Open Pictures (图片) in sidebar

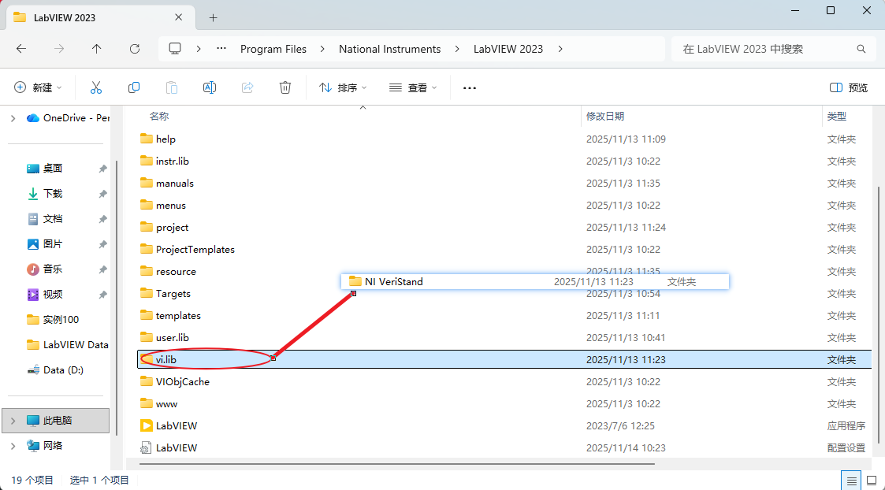pyautogui.click(x=53, y=244)
